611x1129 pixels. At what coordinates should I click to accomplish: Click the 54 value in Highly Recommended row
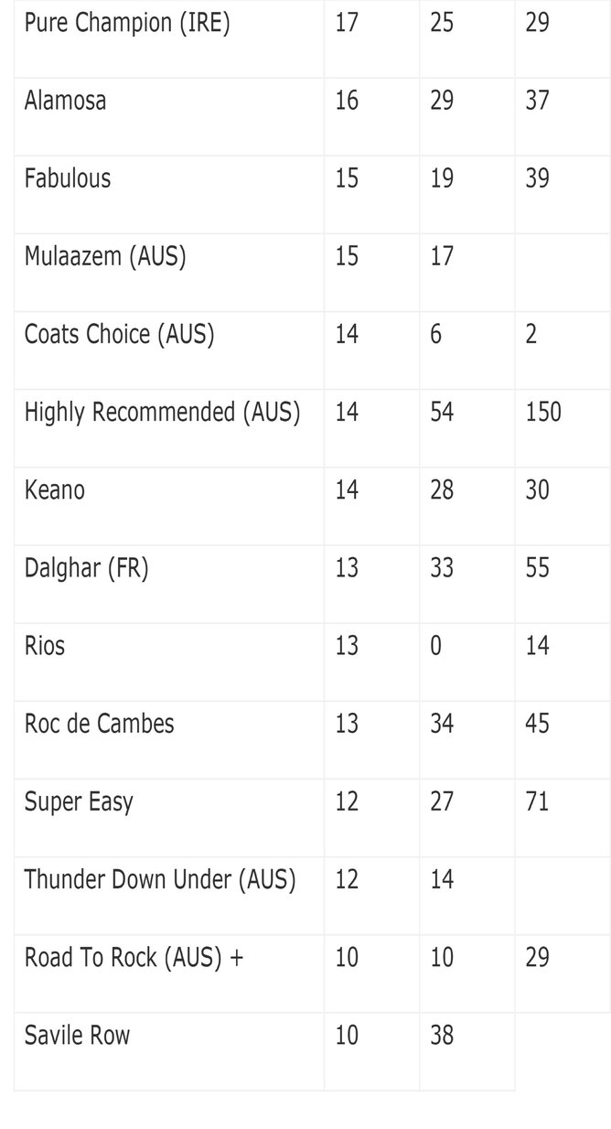(x=442, y=413)
